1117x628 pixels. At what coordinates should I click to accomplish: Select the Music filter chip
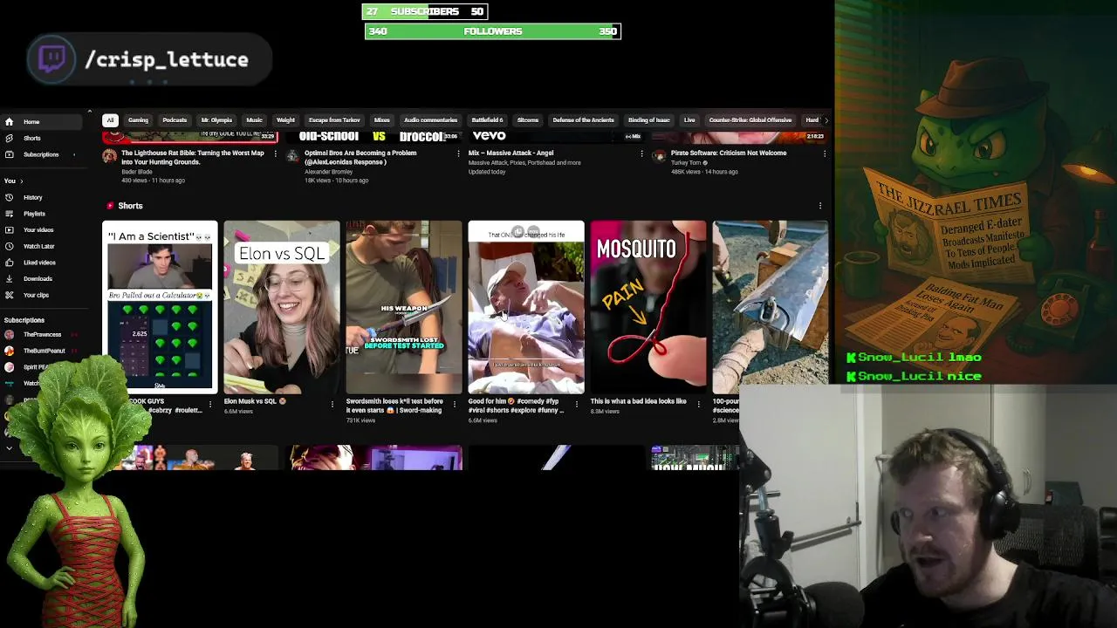254,120
